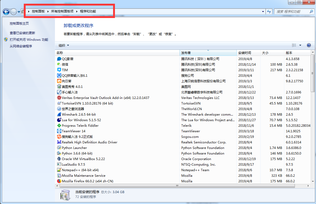Click the 向日葵 program icon

pos(59,81)
